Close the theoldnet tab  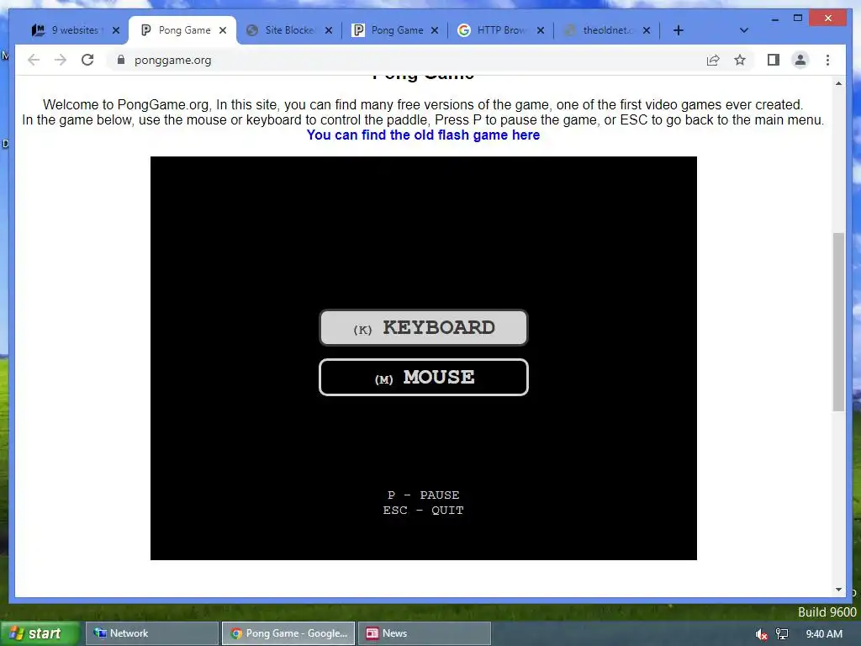(x=647, y=30)
